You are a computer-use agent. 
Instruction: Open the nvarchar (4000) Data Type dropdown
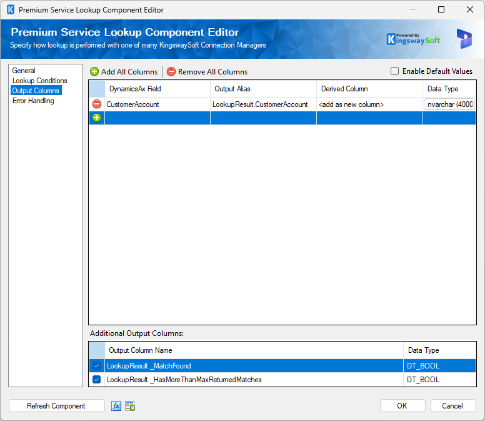(449, 104)
